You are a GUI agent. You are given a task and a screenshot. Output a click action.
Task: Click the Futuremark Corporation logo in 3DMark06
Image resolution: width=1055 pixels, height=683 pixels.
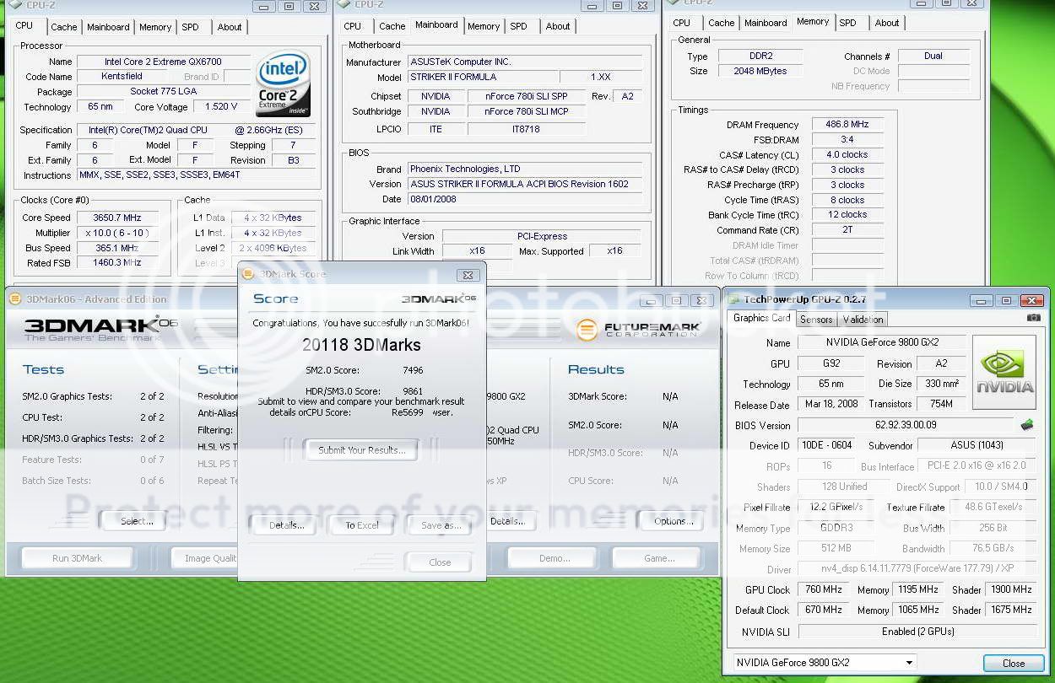(x=637, y=329)
